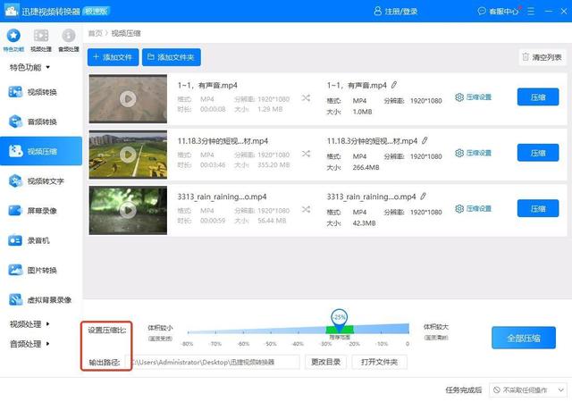Screen dimensions: 572x402
Task: Click the -50% mark on compression slider
Action: [271, 344]
